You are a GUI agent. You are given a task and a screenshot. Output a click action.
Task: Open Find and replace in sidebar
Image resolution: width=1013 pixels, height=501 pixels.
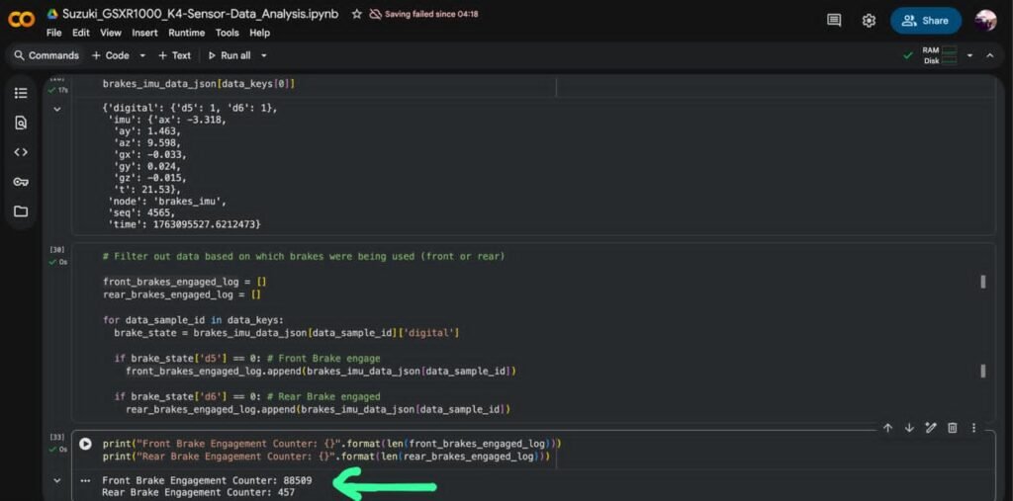tap(21, 123)
